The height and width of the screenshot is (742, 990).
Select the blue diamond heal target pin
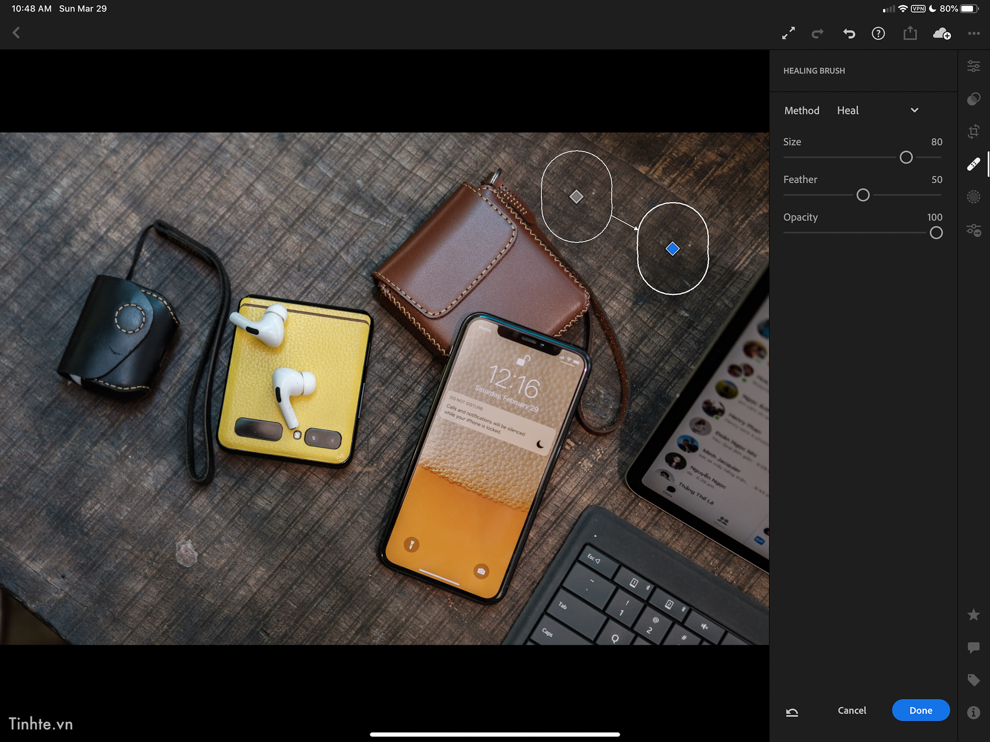coord(672,248)
